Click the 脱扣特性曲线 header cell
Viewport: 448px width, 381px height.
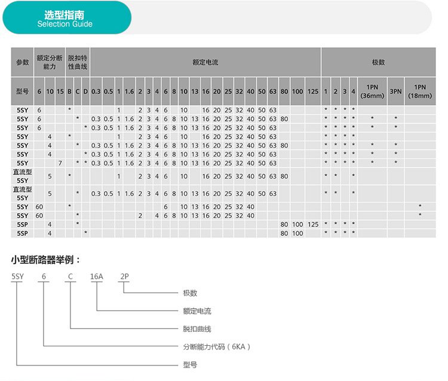(78, 62)
